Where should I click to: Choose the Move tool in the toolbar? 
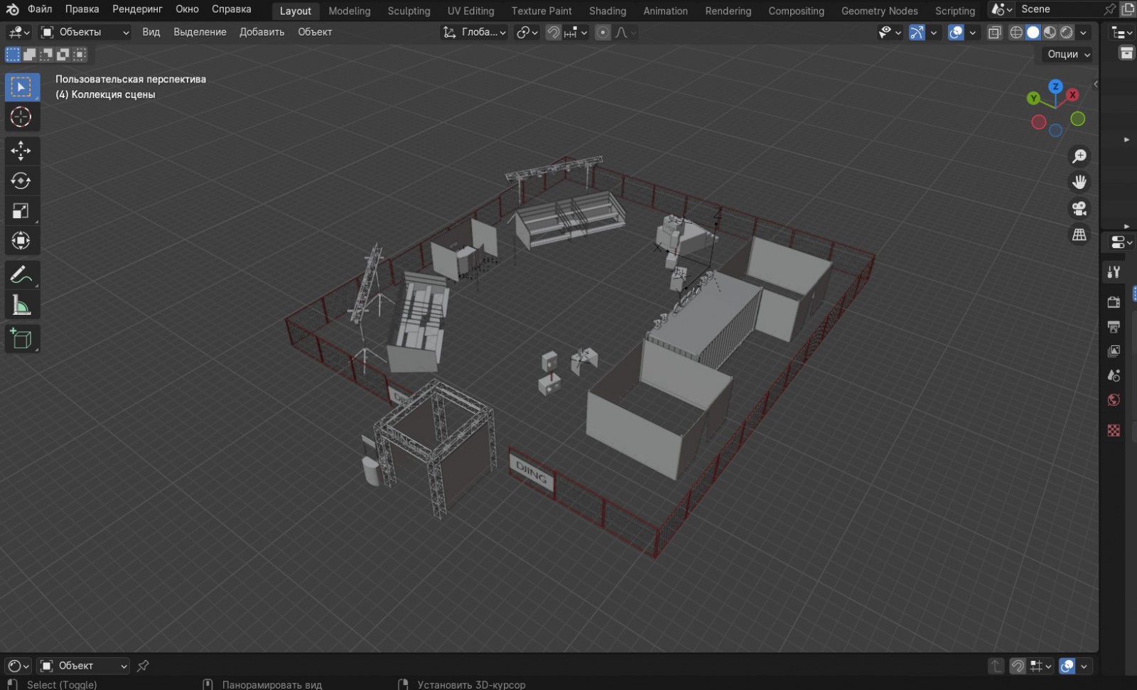[x=21, y=150]
